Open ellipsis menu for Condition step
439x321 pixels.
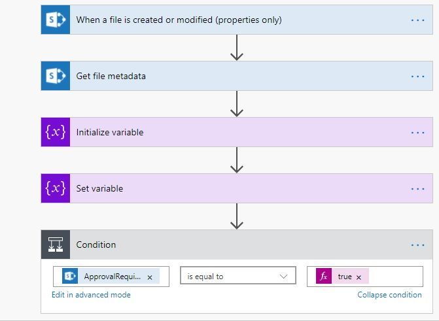tap(417, 245)
